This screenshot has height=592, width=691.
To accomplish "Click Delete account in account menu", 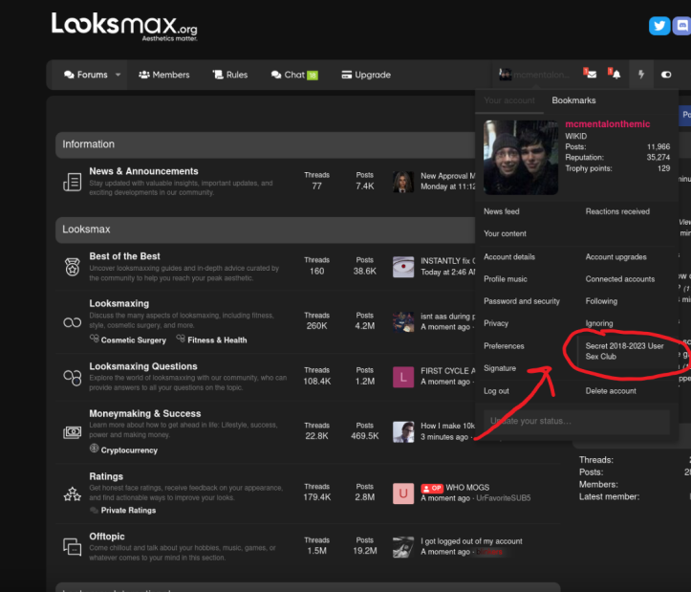I will pyautogui.click(x=611, y=391).
